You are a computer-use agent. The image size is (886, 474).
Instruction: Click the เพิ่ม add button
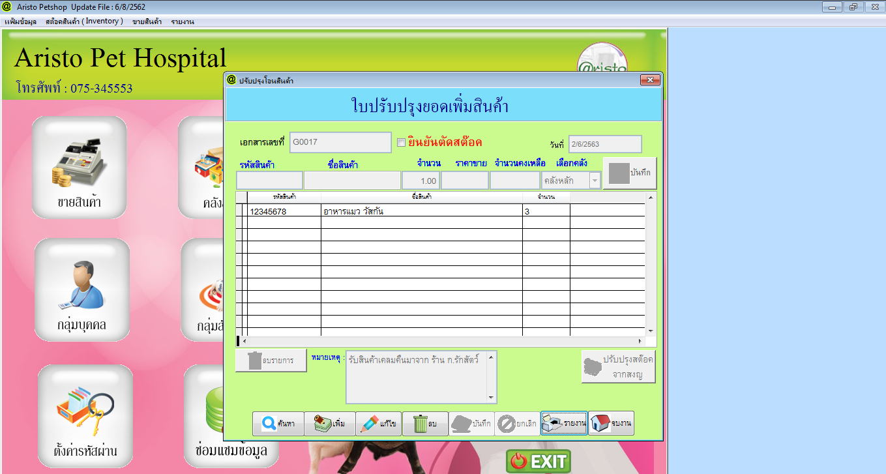pyautogui.click(x=329, y=424)
